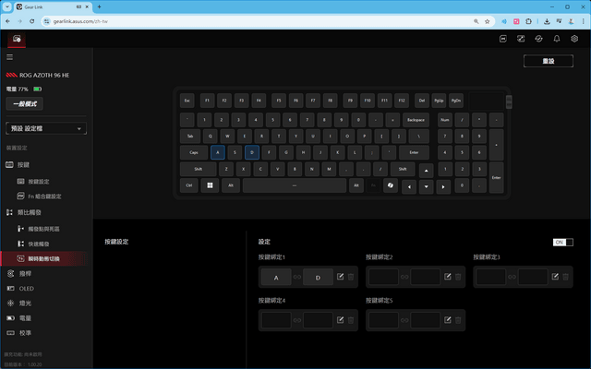Open the macro icon in the top bar
591x369 pixels.
point(502,39)
